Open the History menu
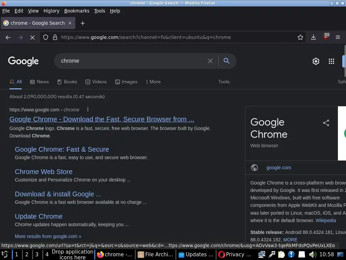The image size is (346, 260). point(51,11)
